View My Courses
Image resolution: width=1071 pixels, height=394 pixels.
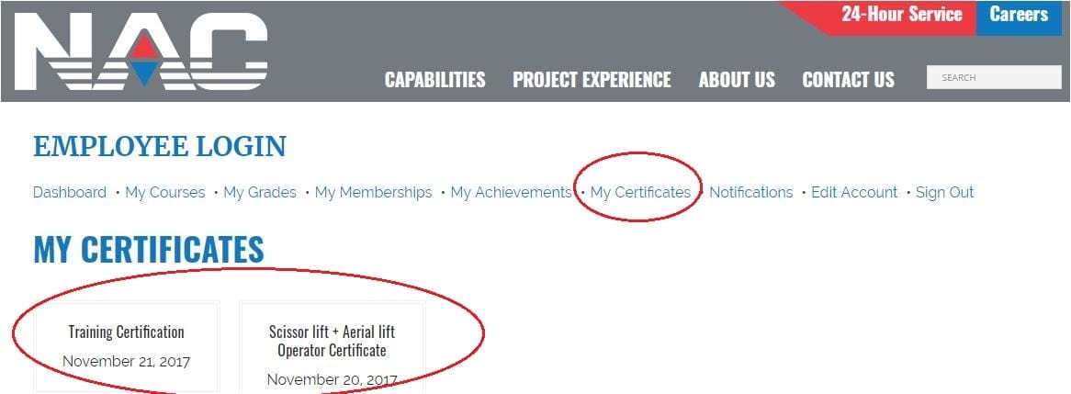click(165, 193)
